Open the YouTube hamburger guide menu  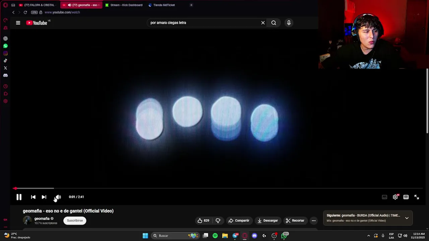(x=18, y=23)
